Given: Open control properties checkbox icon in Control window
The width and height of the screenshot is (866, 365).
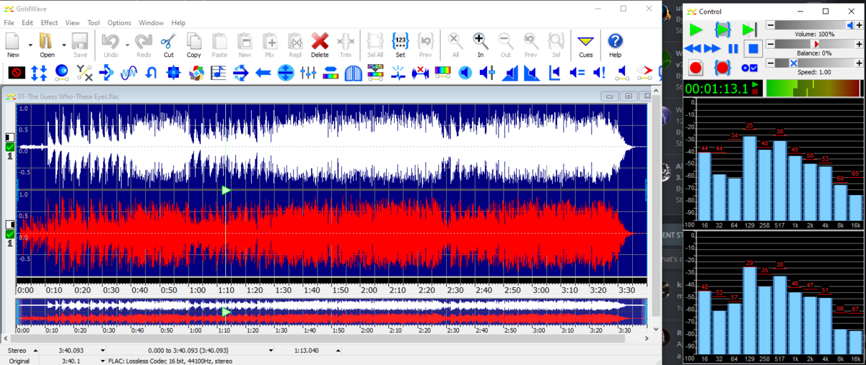Looking at the screenshot, I should click(x=749, y=68).
